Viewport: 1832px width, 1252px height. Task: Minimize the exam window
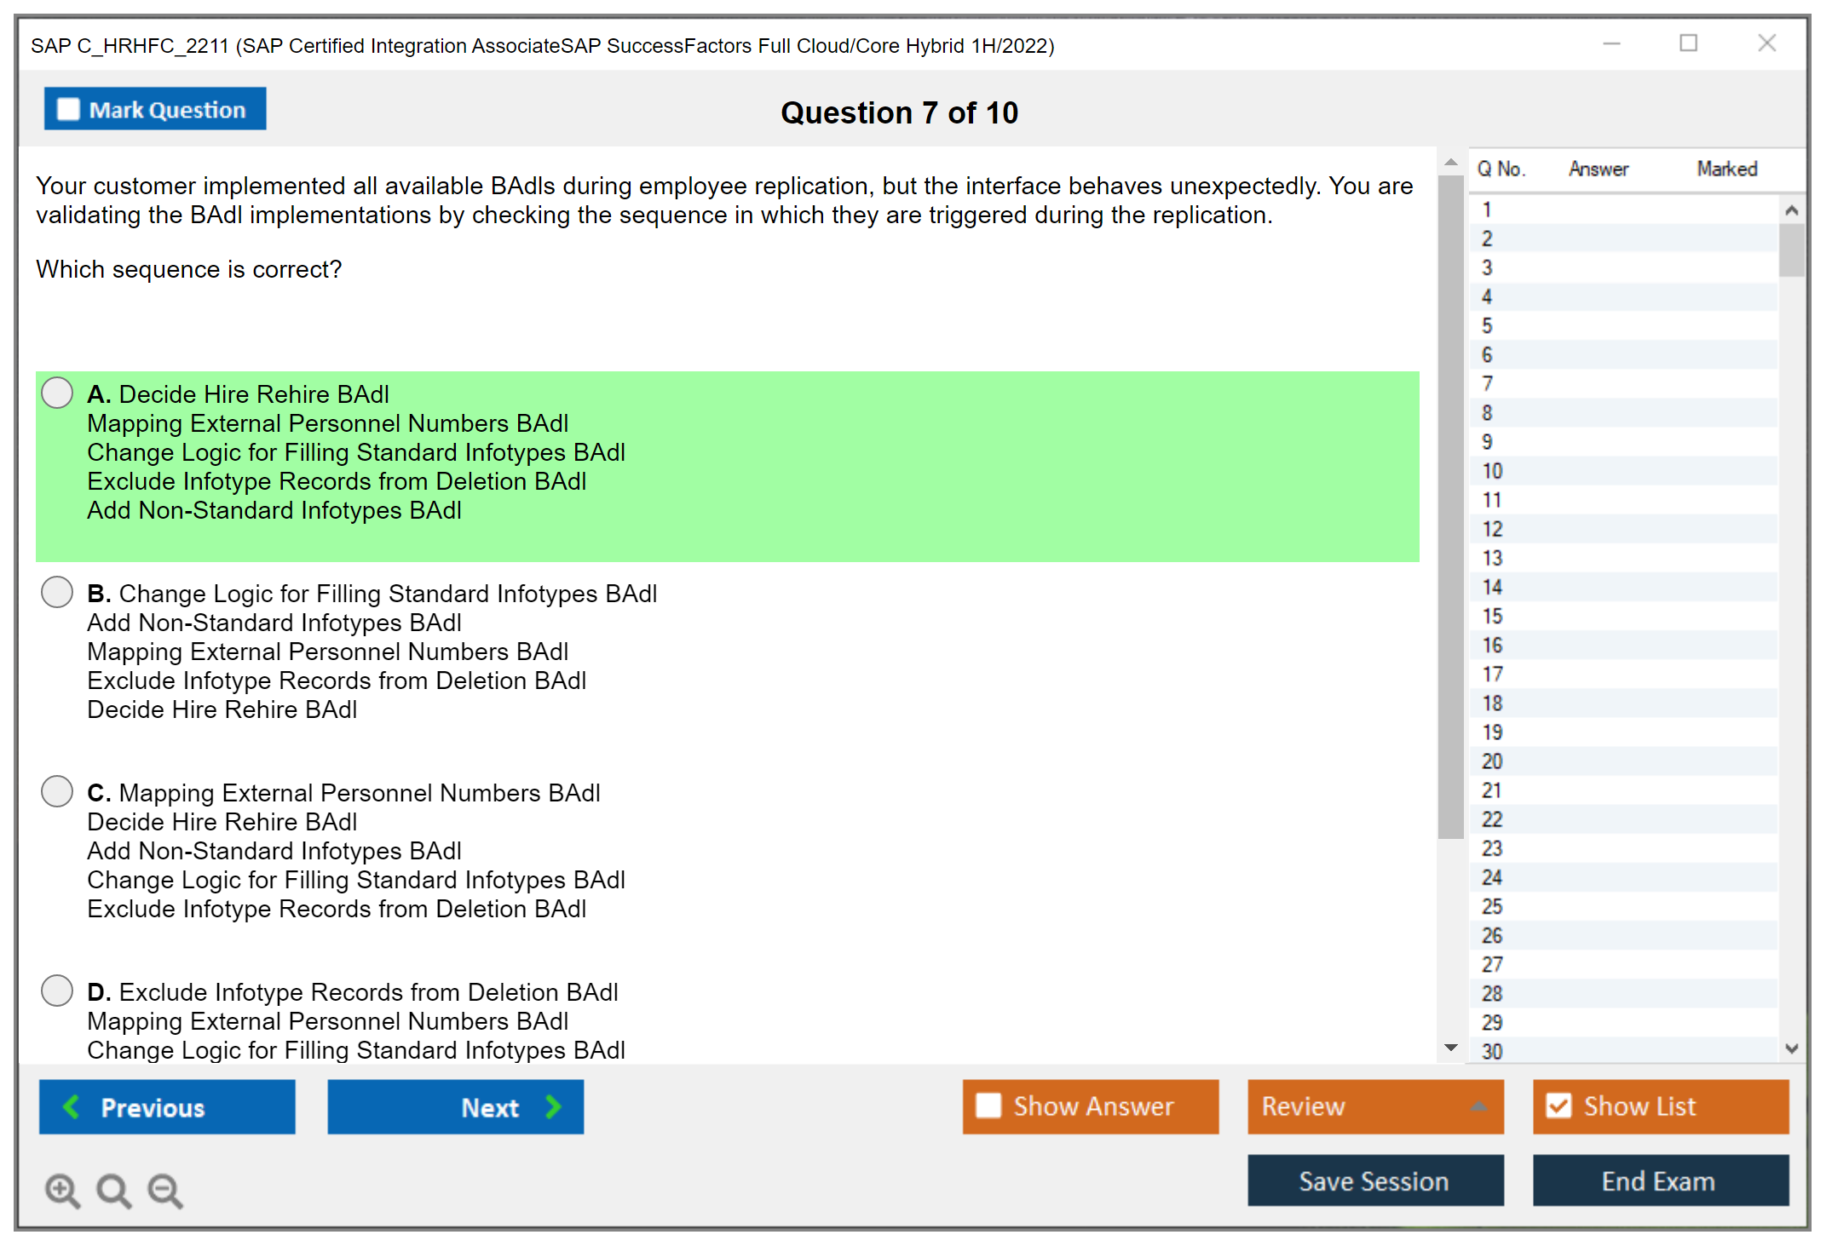point(1611,43)
